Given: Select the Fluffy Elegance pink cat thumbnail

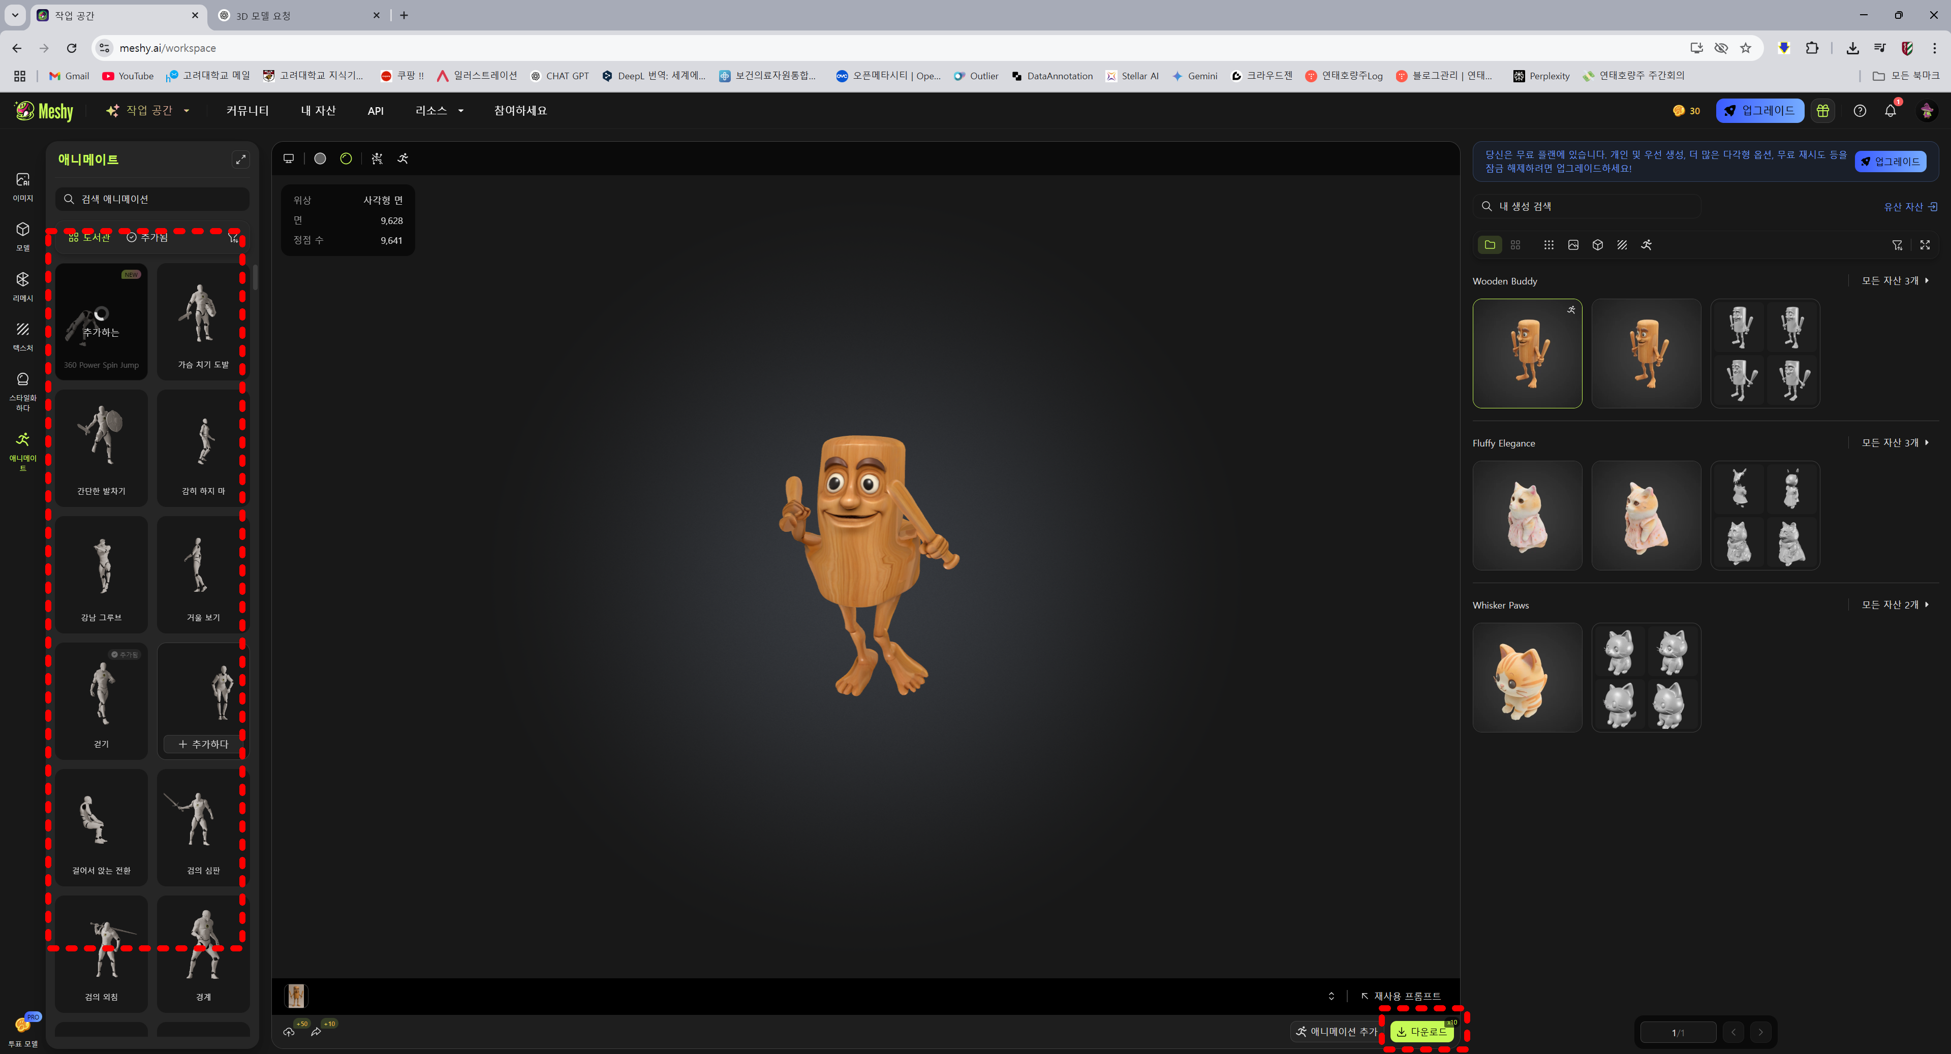Looking at the screenshot, I should (x=1527, y=515).
